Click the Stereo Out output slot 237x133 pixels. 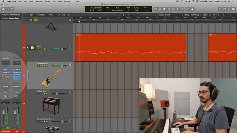17,86
